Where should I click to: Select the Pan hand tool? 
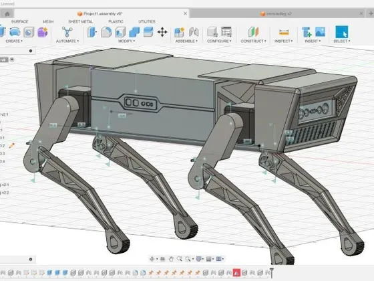(x=171, y=259)
